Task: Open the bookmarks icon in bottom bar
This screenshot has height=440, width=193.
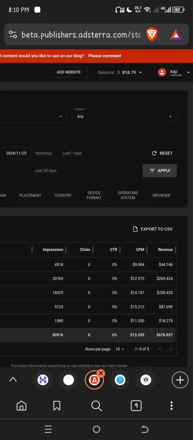Action: click(57, 406)
